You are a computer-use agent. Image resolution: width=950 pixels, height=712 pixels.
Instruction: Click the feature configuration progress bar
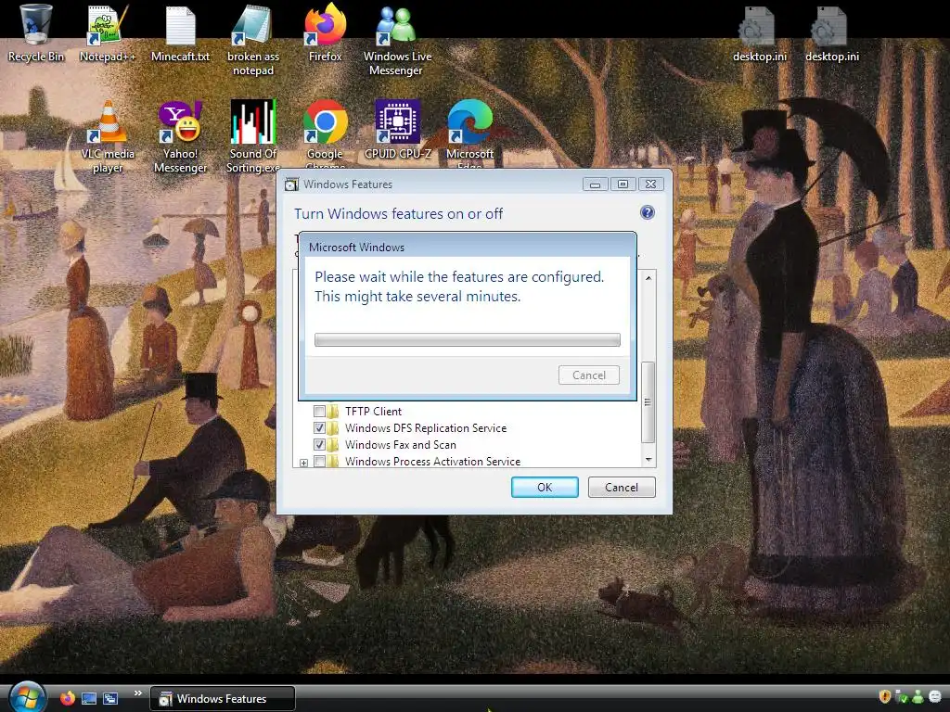point(468,339)
